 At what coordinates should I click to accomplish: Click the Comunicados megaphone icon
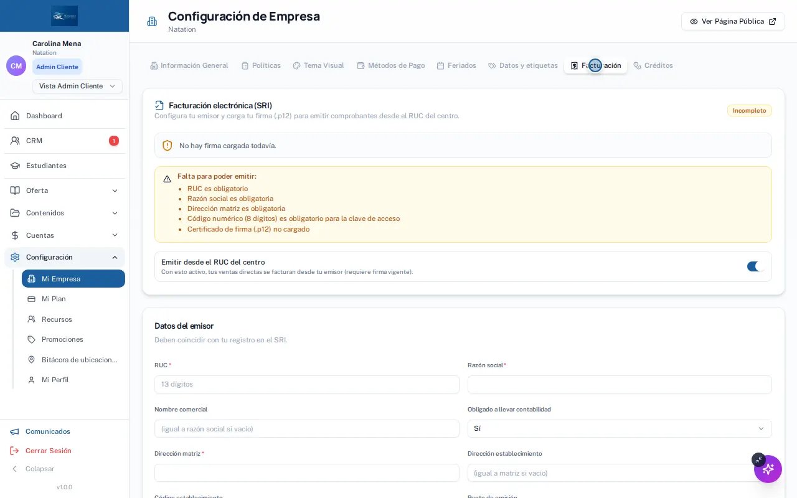14,431
